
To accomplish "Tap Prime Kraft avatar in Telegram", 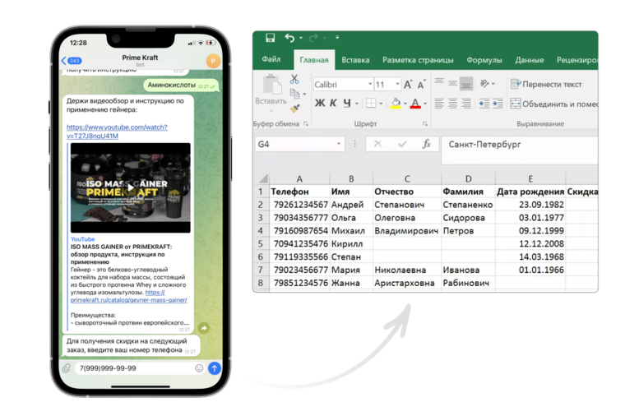I will [x=213, y=61].
